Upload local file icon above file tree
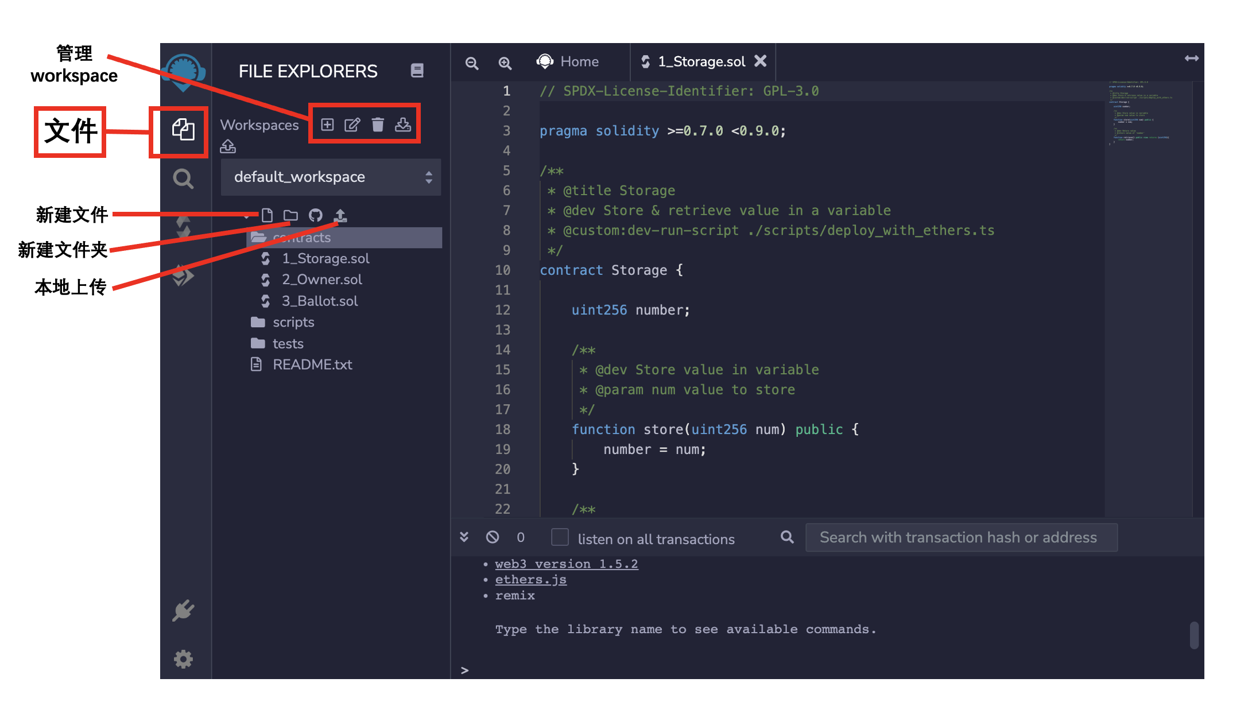Viewport: 1248px width, 721px height. 340,215
